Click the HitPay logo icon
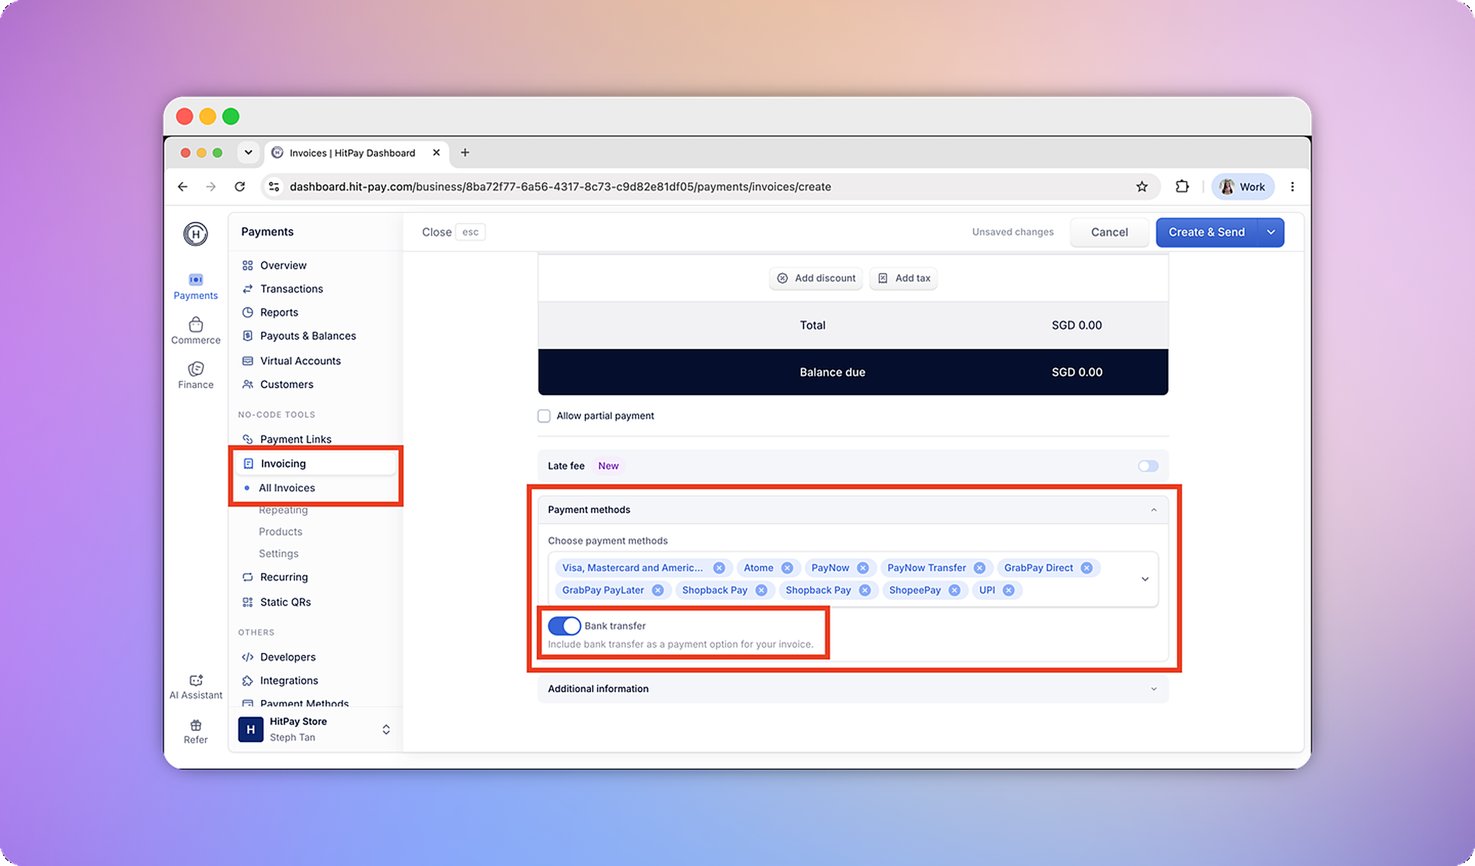1475x866 pixels. (196, 234)
